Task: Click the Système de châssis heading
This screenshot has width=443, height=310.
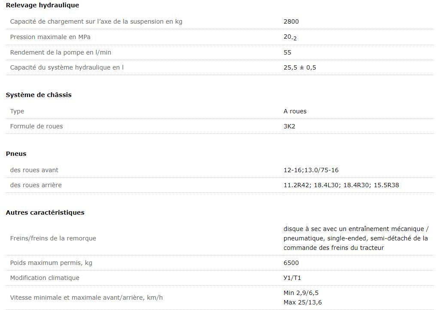Action: click(39, 95)
